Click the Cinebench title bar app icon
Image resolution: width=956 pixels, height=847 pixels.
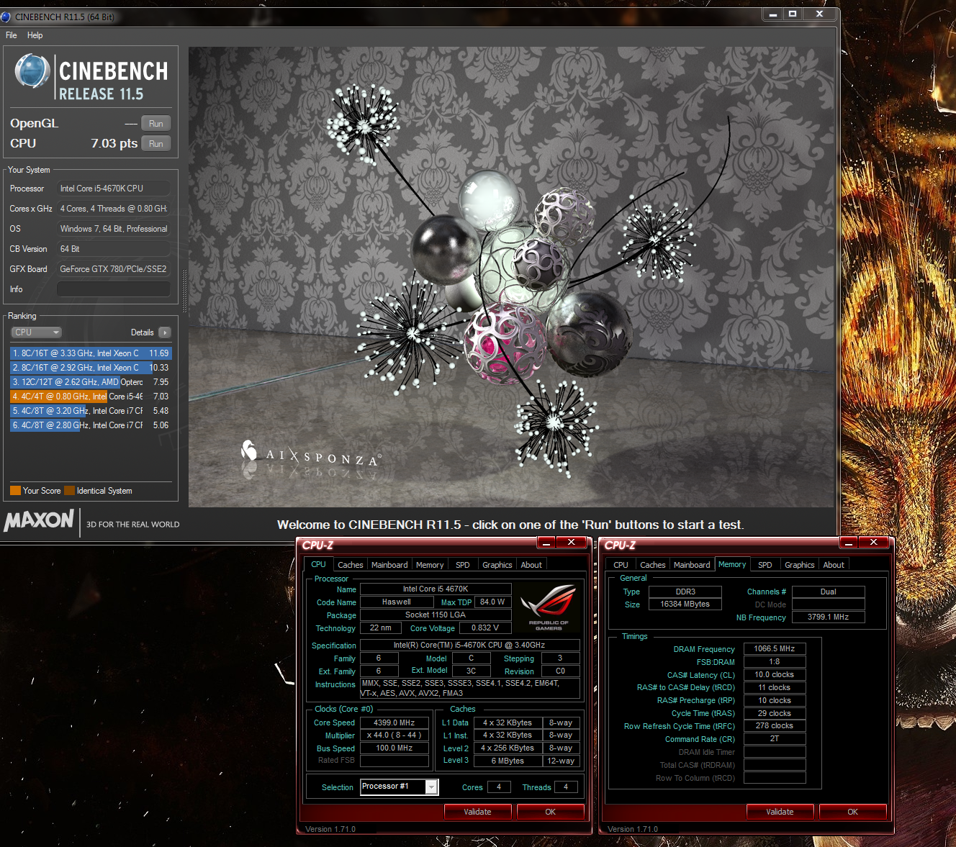tap(6, 17)
